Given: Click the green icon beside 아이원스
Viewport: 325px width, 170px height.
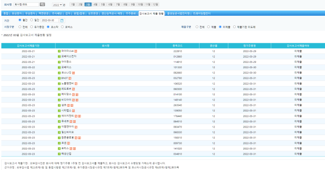Looking at the screenshot, I should (59, 62).
